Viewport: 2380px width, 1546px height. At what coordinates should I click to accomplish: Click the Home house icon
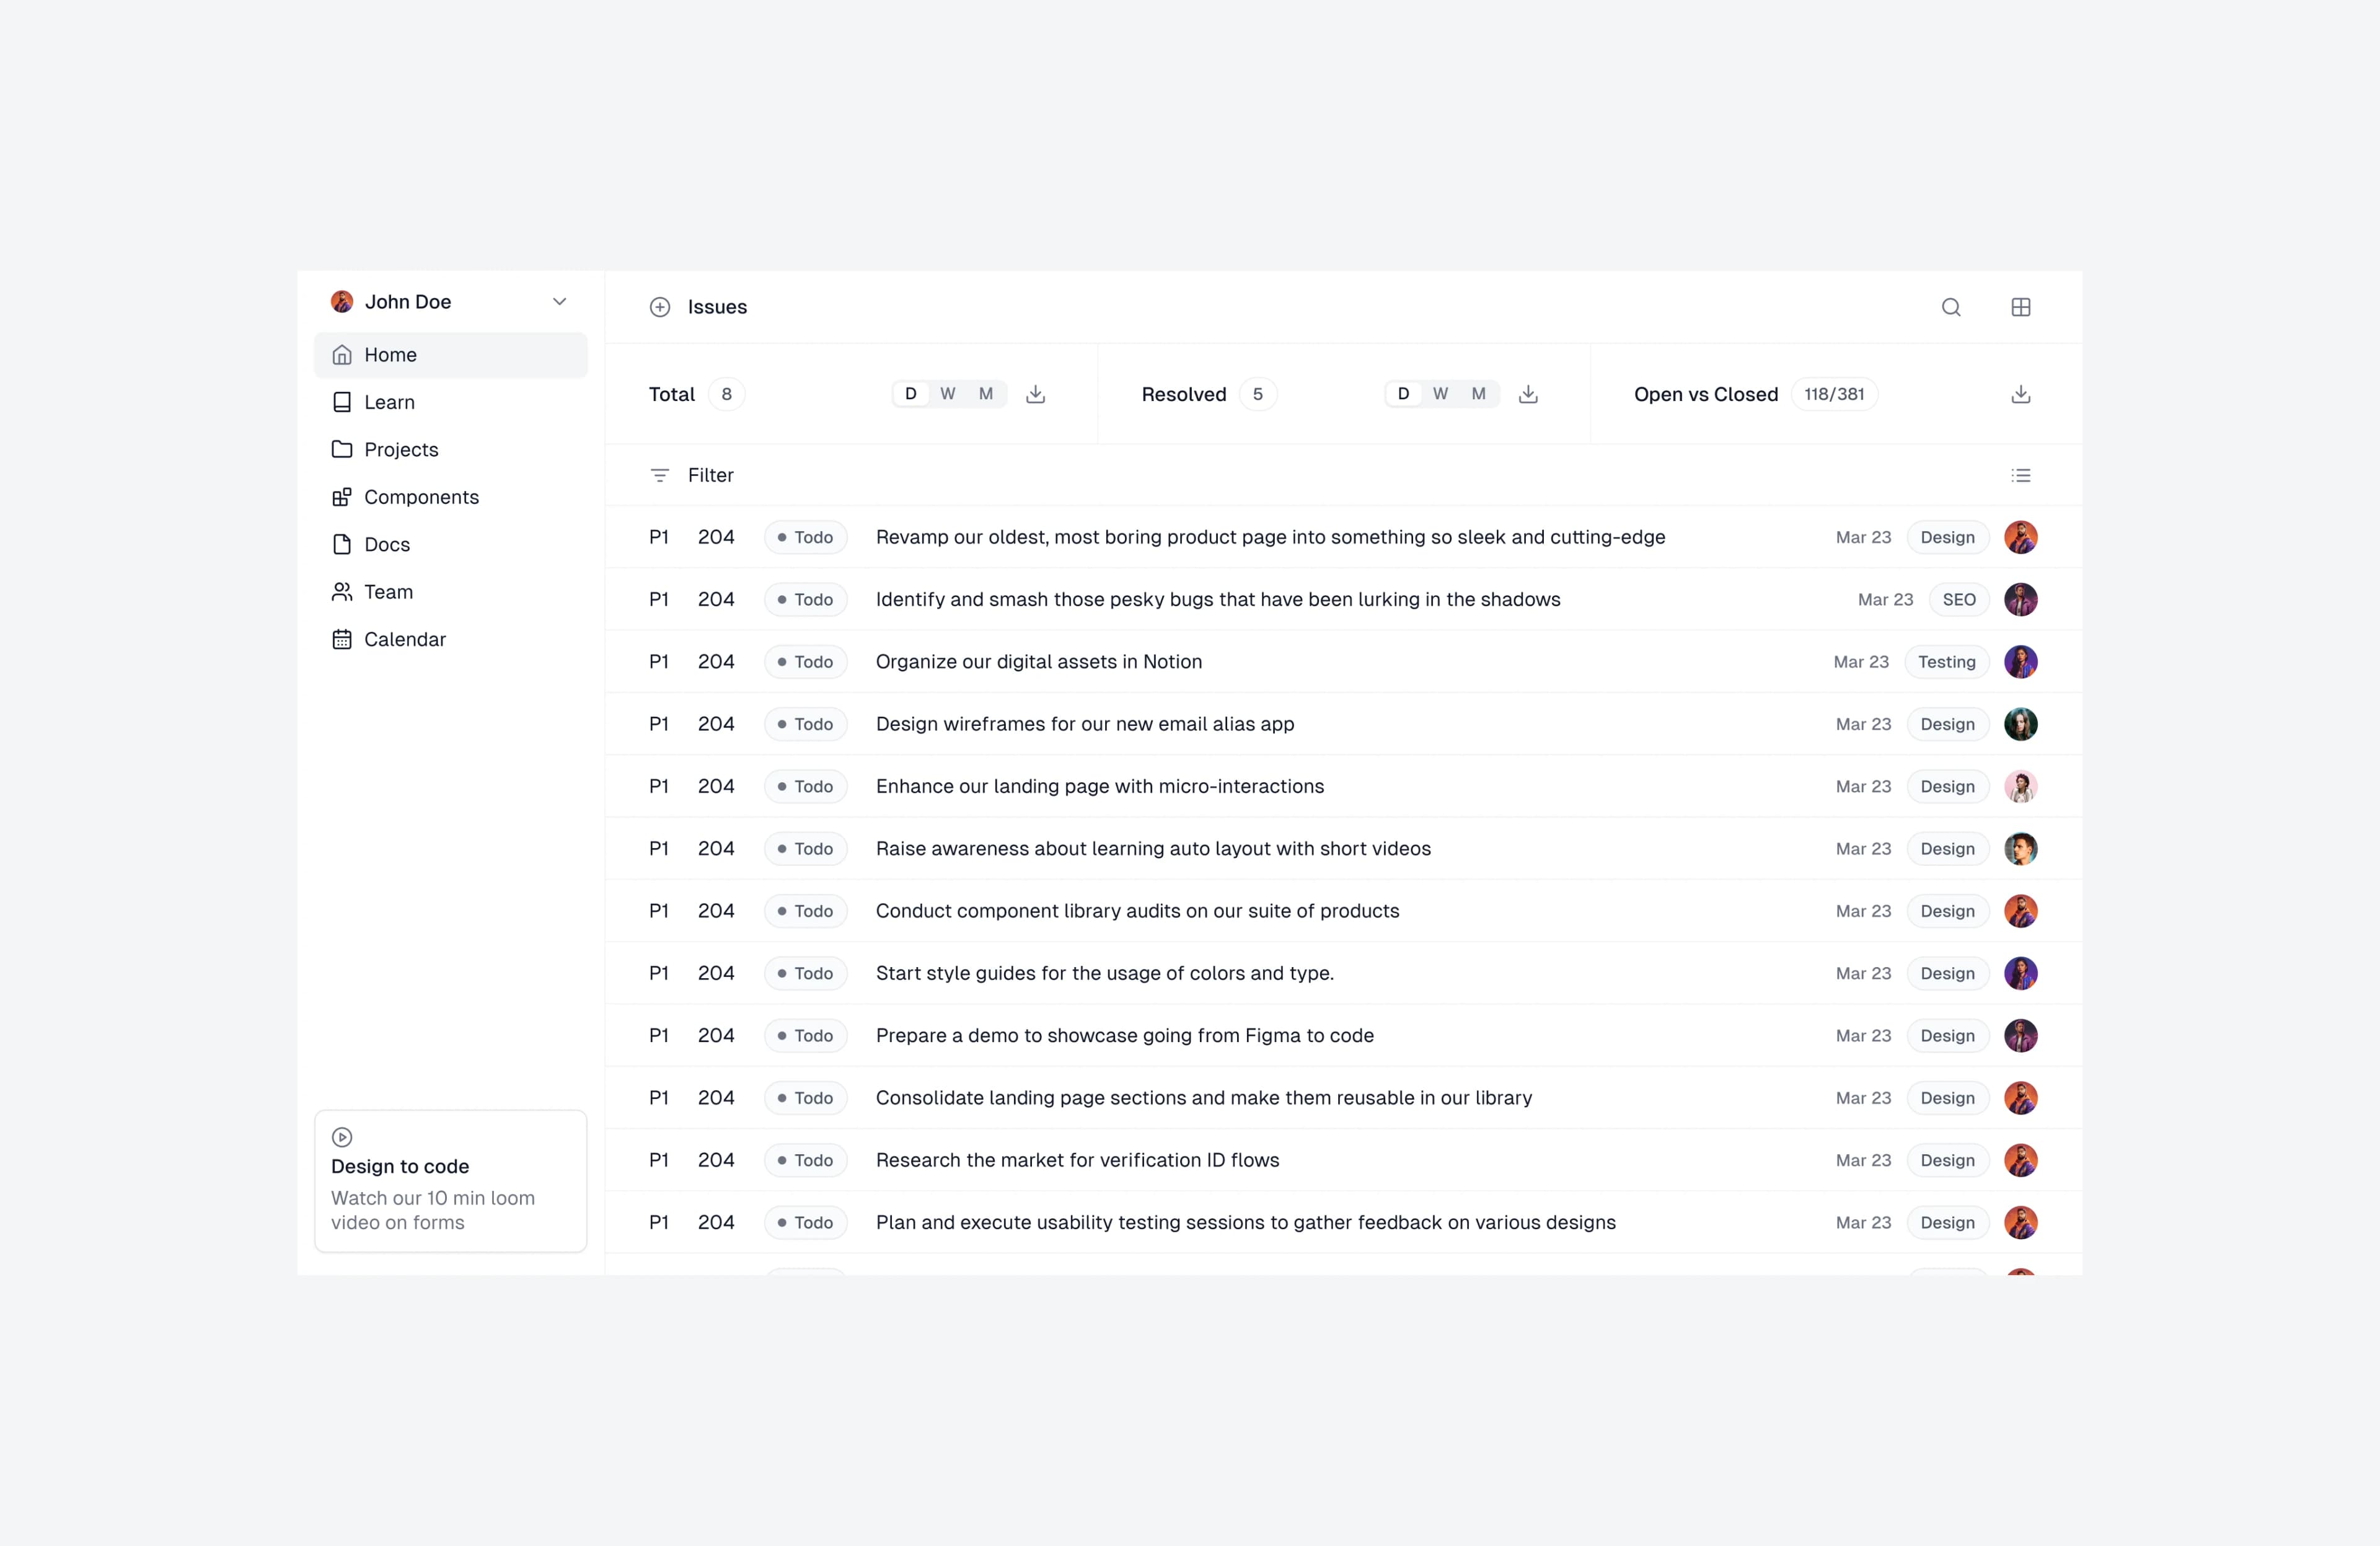342,355
